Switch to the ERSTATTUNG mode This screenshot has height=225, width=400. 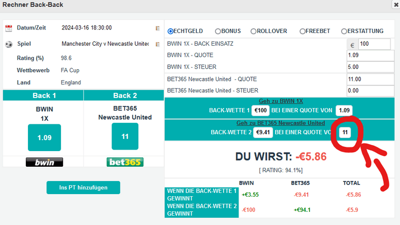pos(344,31)
